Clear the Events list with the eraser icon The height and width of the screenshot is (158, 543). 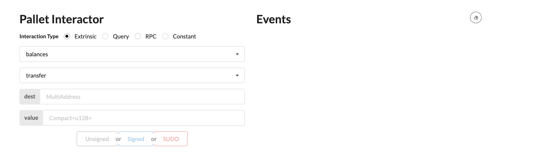[476, 18]
